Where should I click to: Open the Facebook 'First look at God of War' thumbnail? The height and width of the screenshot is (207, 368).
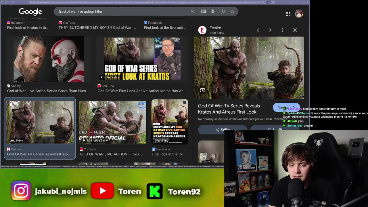point(170,122)
